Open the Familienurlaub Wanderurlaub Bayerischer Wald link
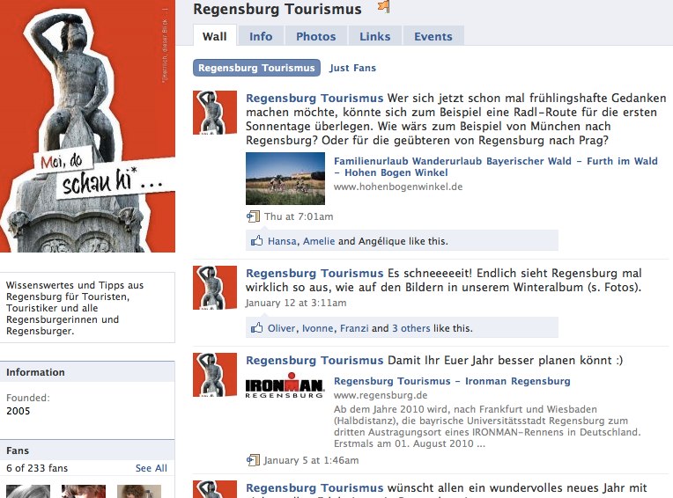Viewport: 673px width, 498px height. point(495,166)
